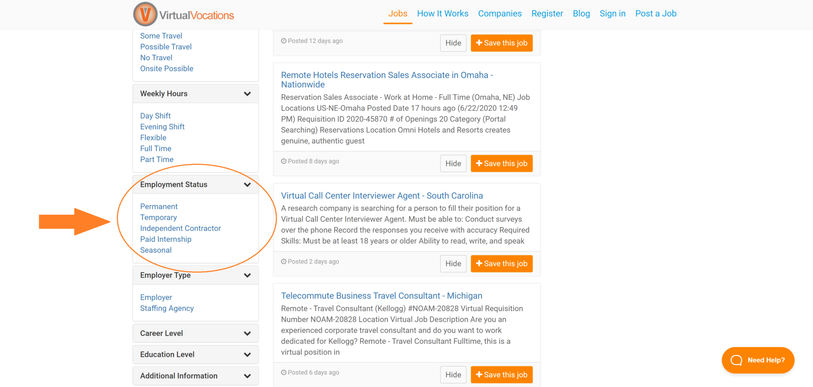
Task: Hide the Michigan Travel Consultant job
Action: click(x=453, y=375)
